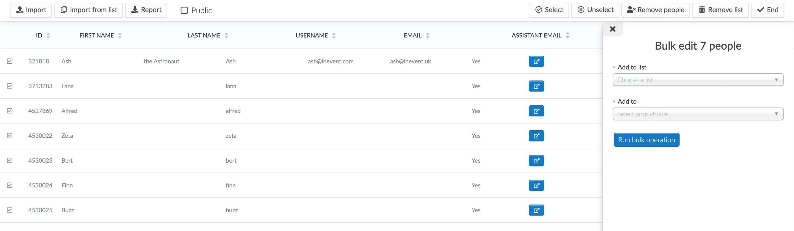The image size is (794, 231).
Task: Click last name 'the Astronaut'
Action: pos(161,61)
